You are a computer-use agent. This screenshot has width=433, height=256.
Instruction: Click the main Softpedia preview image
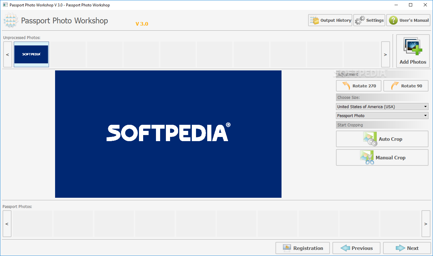[168, 134]
